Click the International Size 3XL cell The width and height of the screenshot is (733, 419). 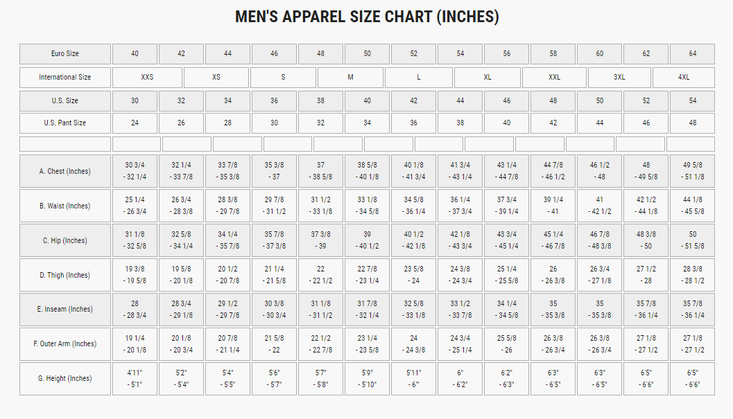(619, 77)
